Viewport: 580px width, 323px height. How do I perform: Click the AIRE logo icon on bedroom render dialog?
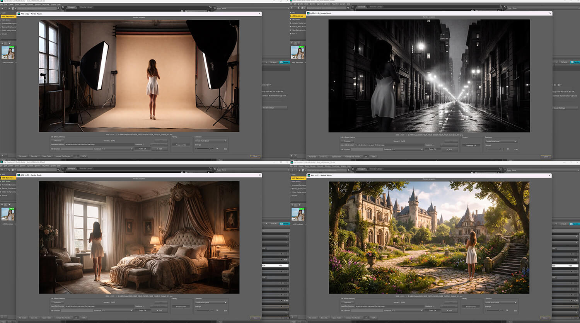[19, 175]
